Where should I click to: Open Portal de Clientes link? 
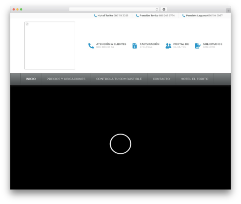coord(181,45)
